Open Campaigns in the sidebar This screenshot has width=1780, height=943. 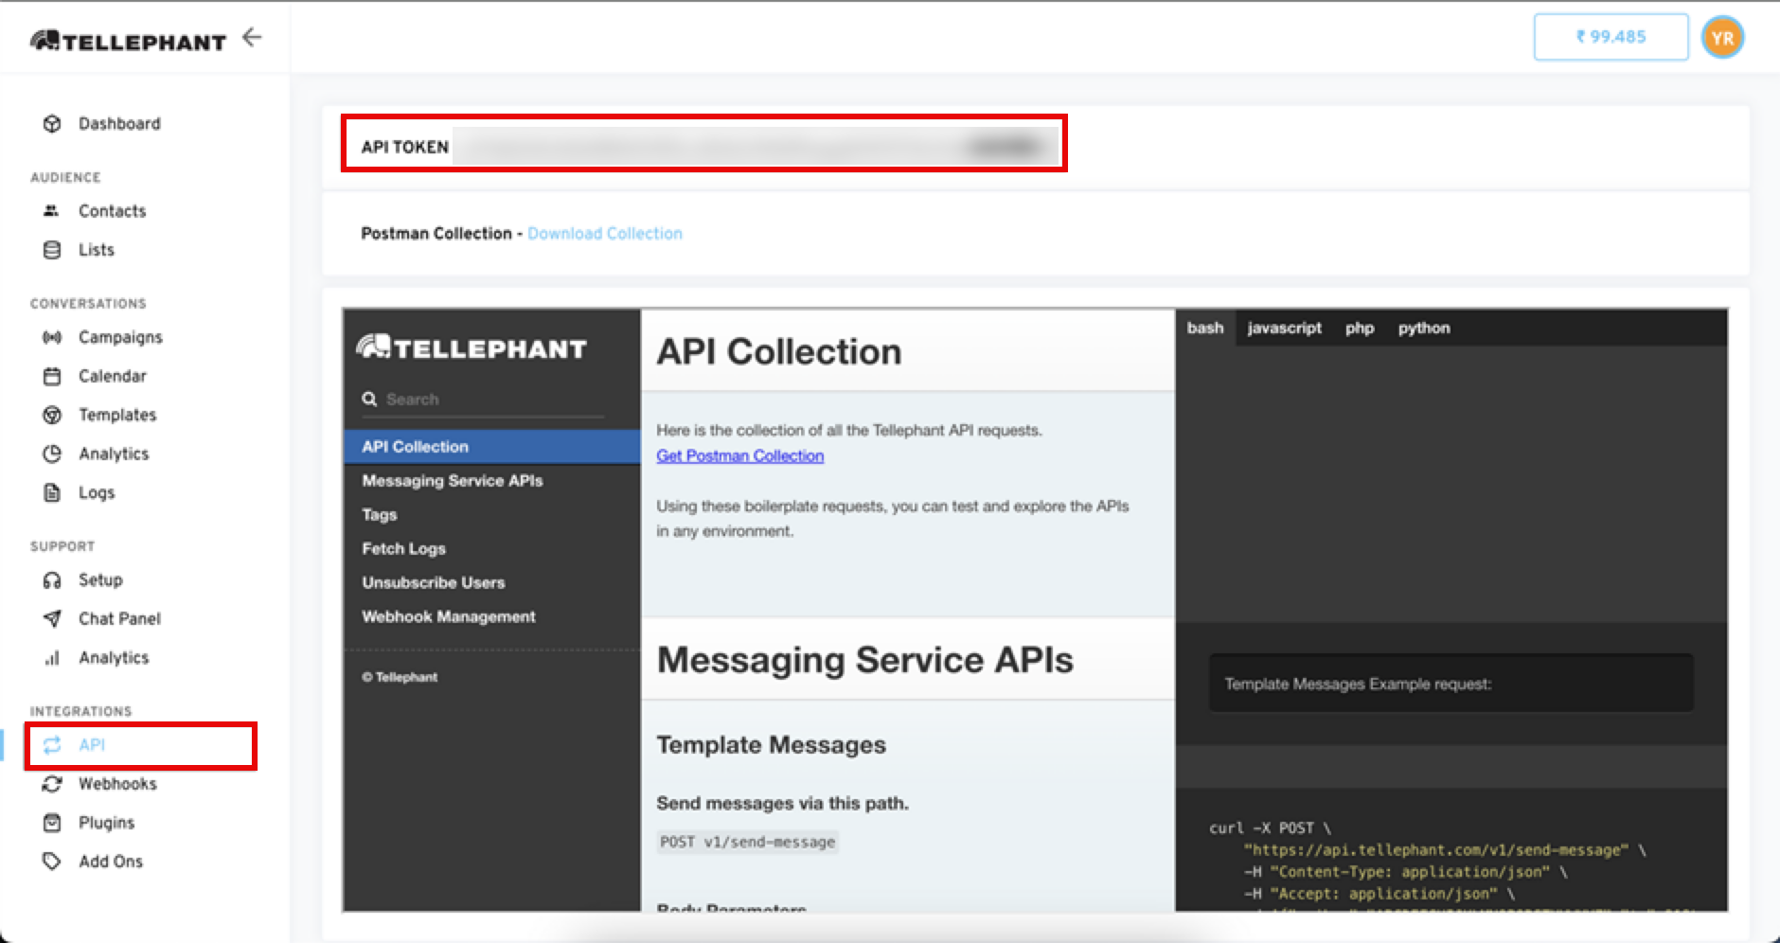click(120, 337)
